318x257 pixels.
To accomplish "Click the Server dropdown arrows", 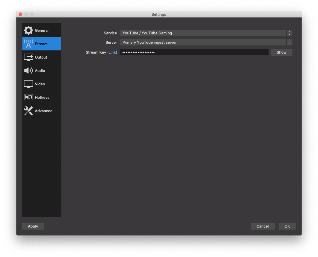I will (x=289, y=42).
